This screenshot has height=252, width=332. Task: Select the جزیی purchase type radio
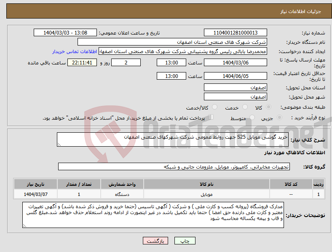coord(279,117)
